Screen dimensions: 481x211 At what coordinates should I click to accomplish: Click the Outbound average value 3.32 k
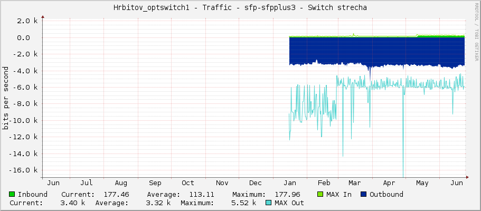pos(158,203)
